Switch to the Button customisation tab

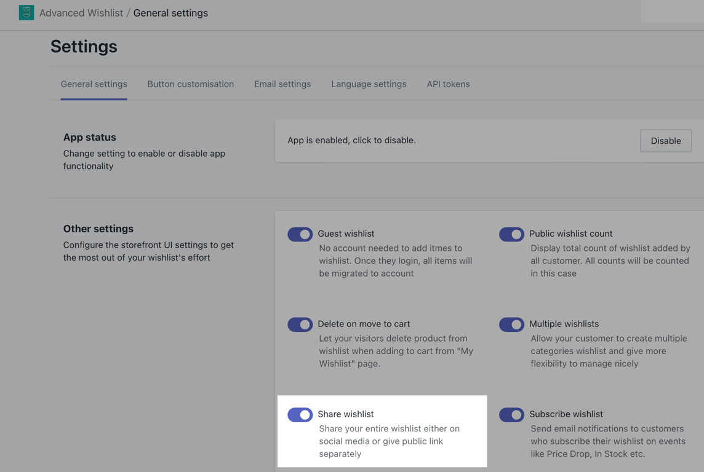(x=190, y=84)
